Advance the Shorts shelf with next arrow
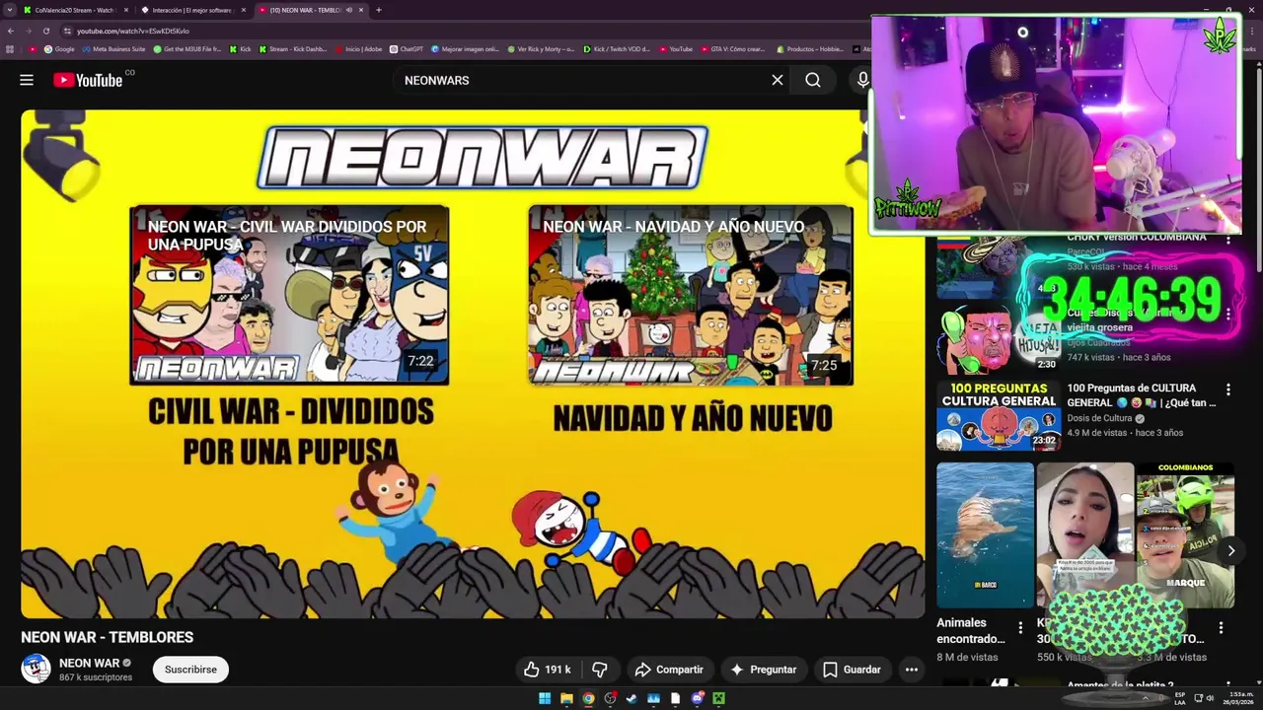 (1231, 551)
